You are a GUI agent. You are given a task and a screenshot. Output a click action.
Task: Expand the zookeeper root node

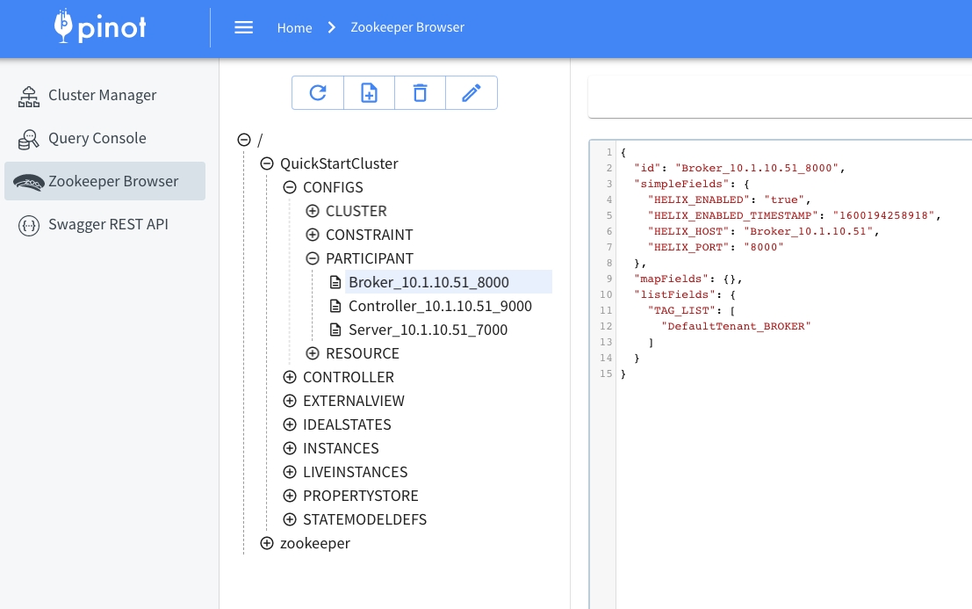[267, 543]
